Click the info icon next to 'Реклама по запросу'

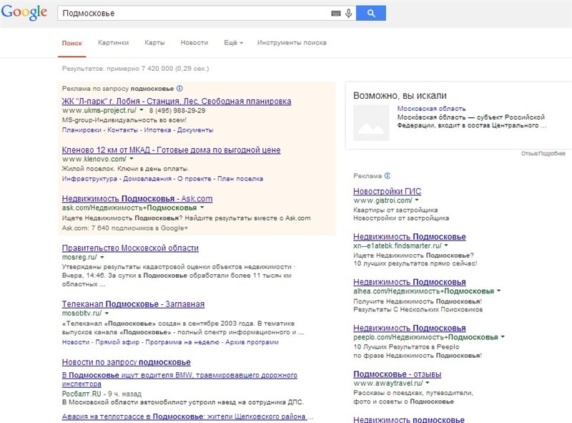(x=179, y=89)
